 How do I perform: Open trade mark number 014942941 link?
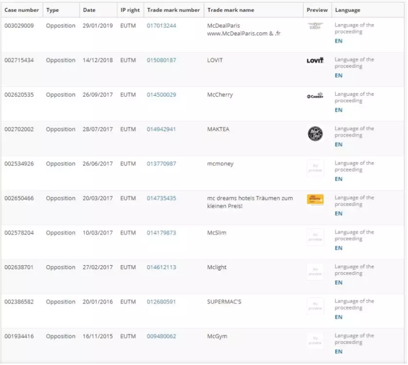(x=161, y=129)
